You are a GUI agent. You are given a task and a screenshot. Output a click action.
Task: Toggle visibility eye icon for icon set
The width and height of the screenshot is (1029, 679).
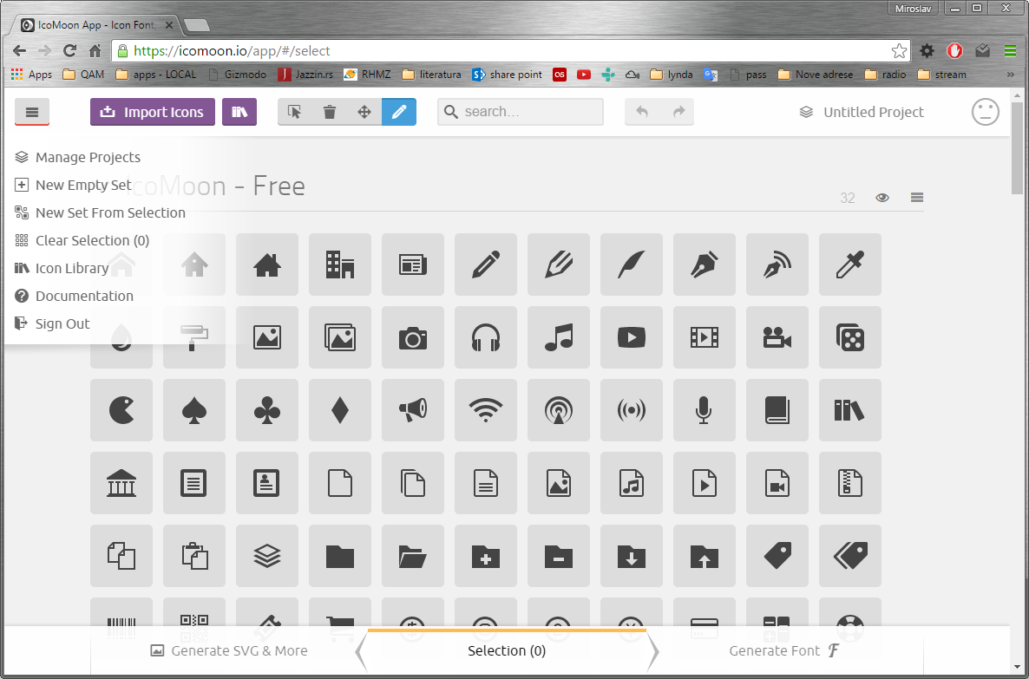[882, 198]
